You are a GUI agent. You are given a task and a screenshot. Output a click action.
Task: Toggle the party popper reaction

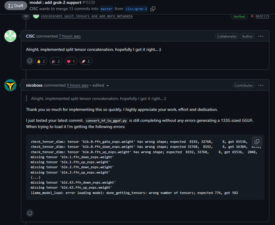click(x=56, y=61)
